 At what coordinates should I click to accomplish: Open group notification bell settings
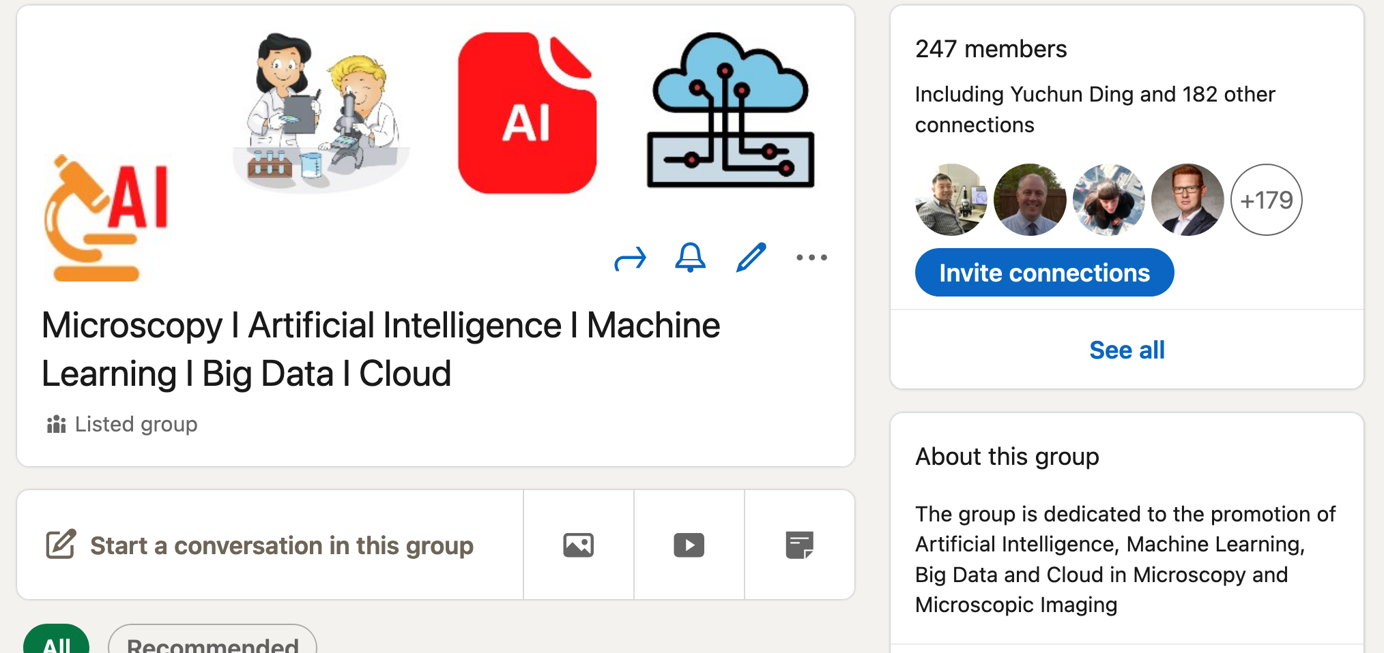690,258
